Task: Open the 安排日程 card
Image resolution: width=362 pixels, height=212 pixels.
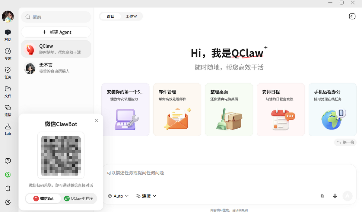Action: [x=281, y=110]
